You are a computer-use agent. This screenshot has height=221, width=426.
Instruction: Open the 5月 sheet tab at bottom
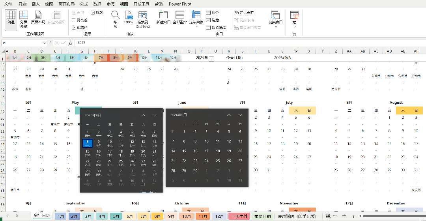click(x=116, y=216)
